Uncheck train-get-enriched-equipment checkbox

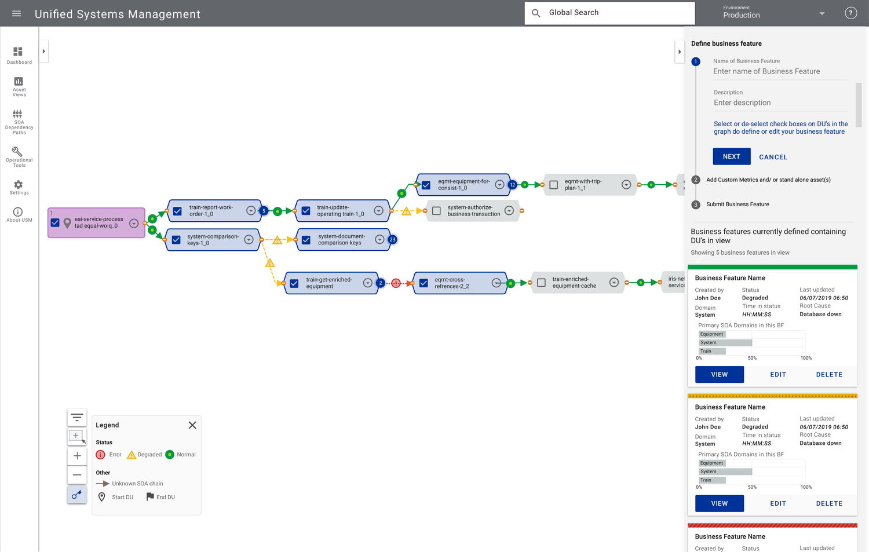[294, 283]
